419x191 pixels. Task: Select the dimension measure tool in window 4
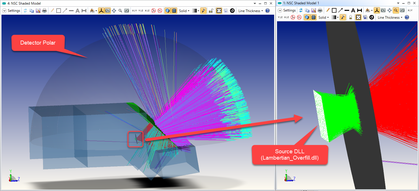pos(84,11)
